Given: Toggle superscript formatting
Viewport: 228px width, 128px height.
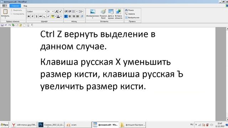Looking at the screenshot, I should click(48, 16).
